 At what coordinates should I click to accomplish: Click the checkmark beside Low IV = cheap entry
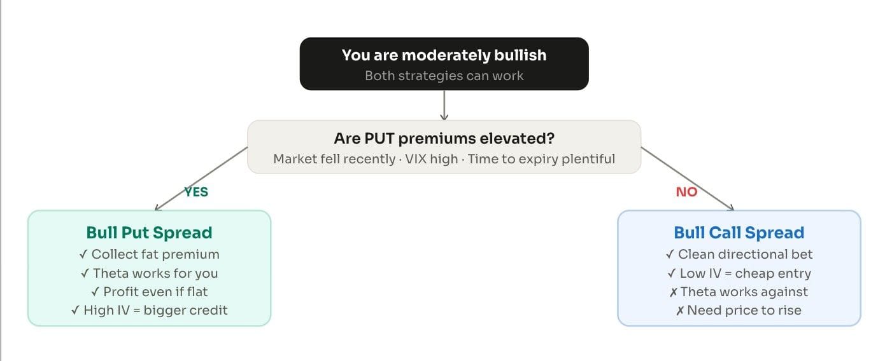point(672,273)
